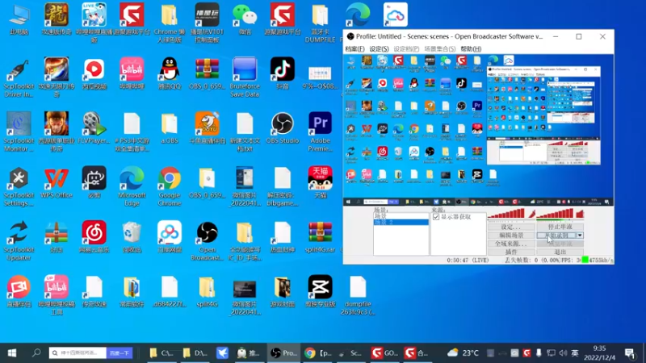The width and height of the screenshot is (646, 363).
Task: Open the FLVPlayer desktop icon
Action: click(94, 128)
